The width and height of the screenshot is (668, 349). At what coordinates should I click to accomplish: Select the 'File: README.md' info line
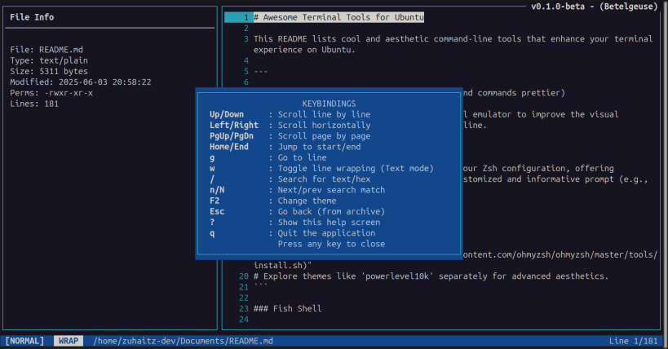46,50
